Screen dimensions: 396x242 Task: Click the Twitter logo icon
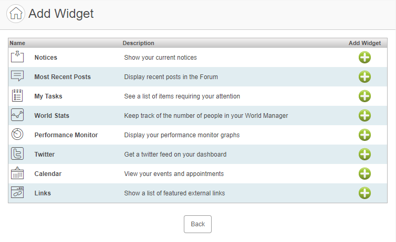pyautogui.click(x=17, y=153)
